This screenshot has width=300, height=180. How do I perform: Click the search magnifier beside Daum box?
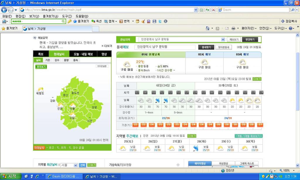(x=293, y=10)
